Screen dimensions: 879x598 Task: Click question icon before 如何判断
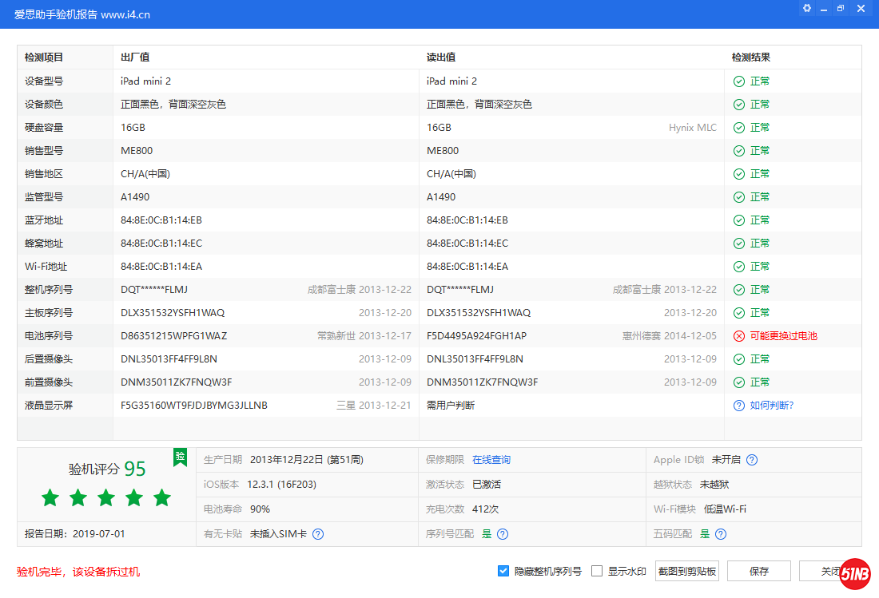pos(739,406)
